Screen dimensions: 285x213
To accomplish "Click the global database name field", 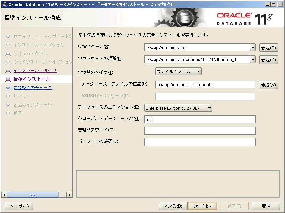I will pos(200,119).
